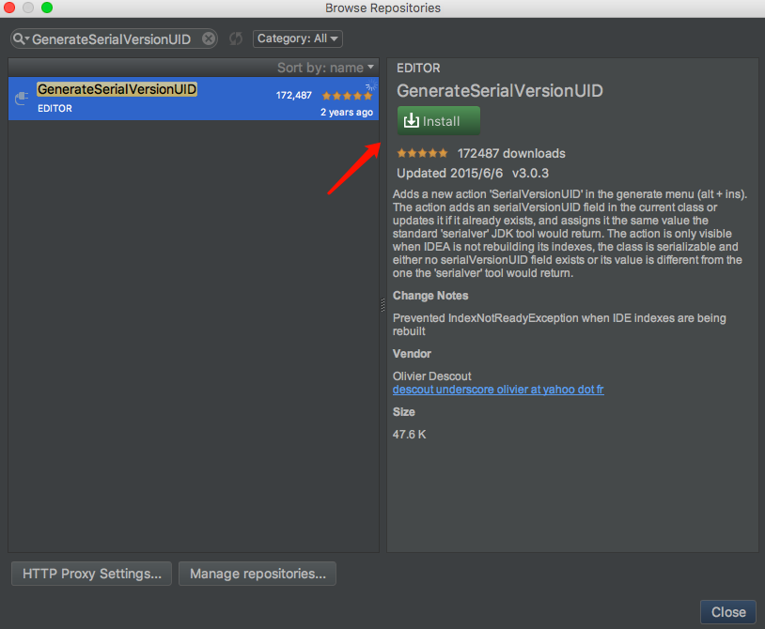Close the Browse Repositories dialog

click(x=727, y=611)
